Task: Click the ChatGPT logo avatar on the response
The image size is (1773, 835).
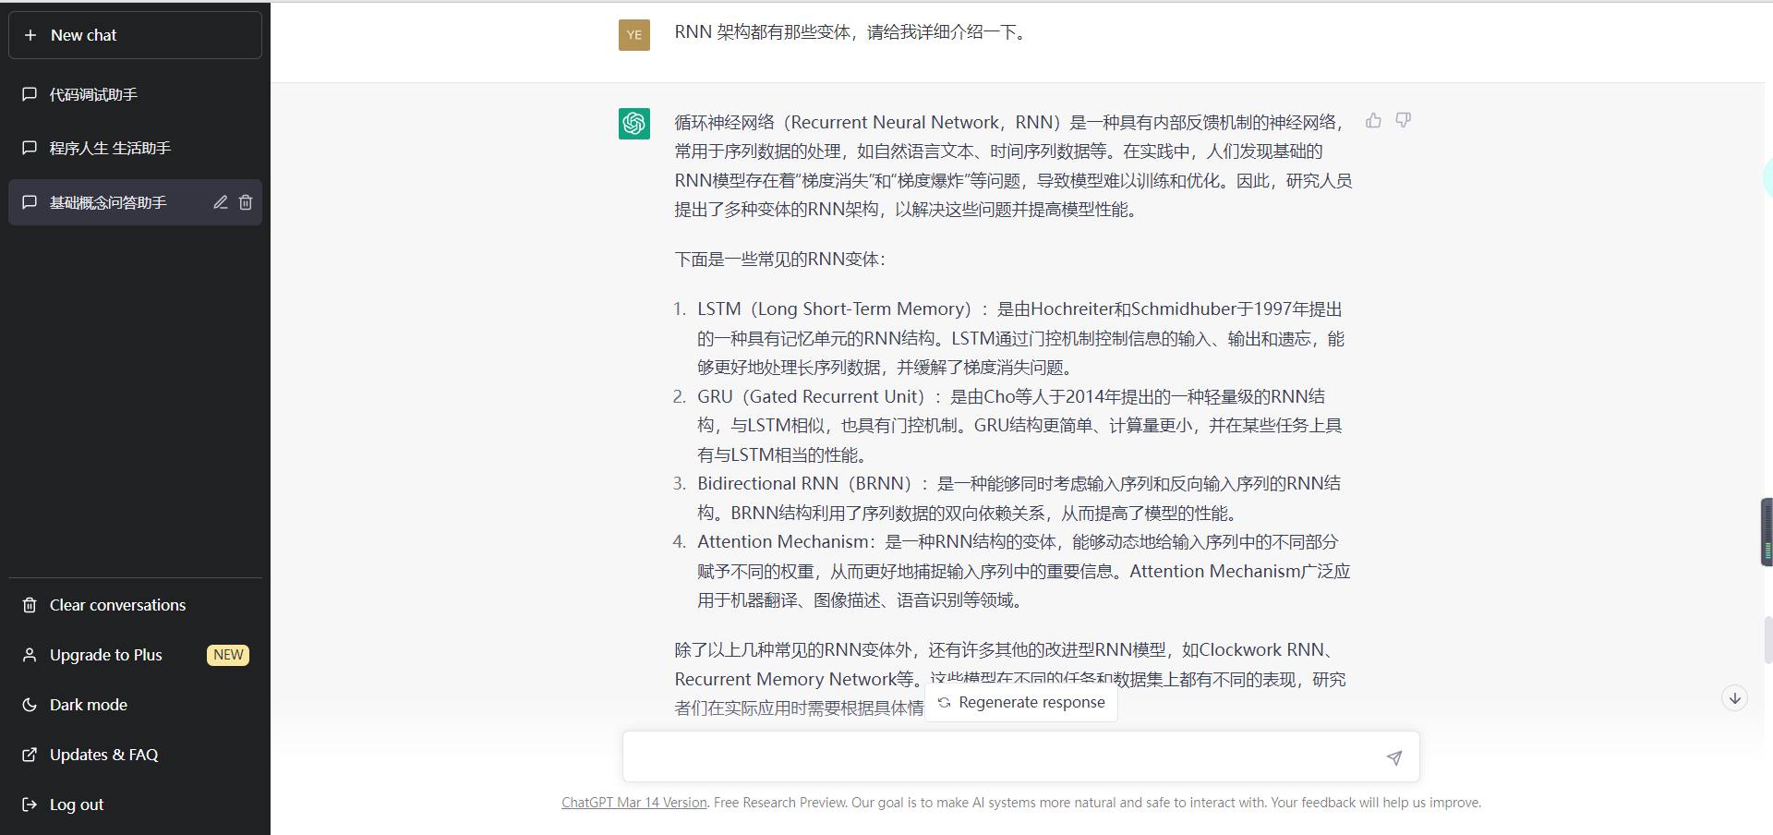Action: click(x=634, y=124)
